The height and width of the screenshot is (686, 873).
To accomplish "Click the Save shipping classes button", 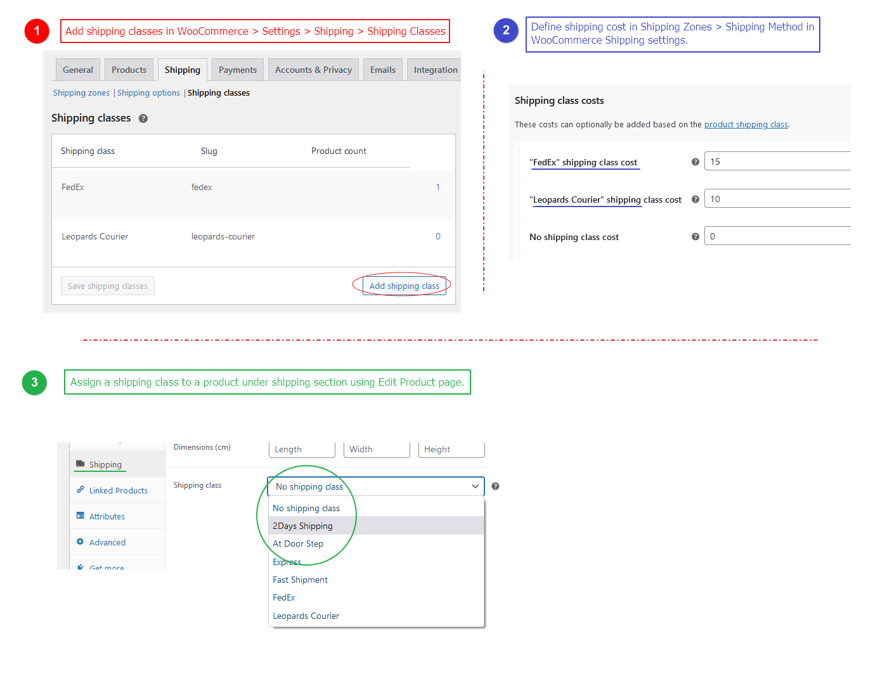I will coord(108,286).
